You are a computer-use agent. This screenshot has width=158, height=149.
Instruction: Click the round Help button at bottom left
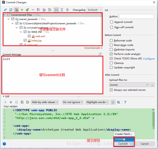click(4, 144)
